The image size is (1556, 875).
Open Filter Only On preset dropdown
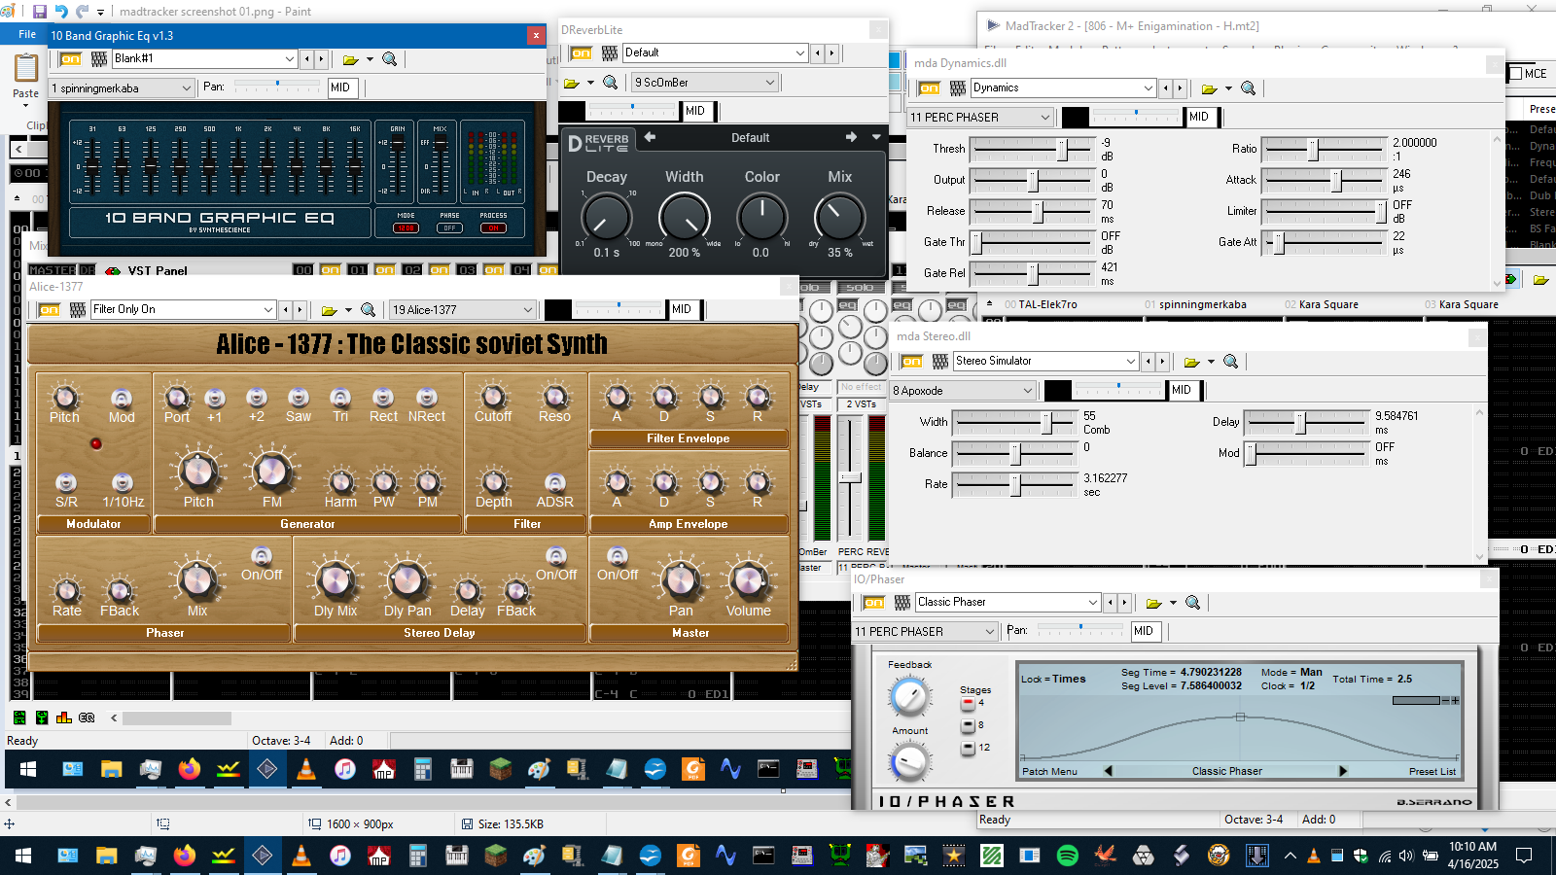183,310
